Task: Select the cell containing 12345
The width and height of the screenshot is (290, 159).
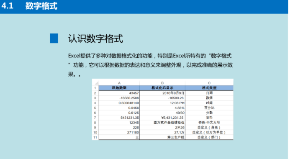Action: tap(119, 123)
